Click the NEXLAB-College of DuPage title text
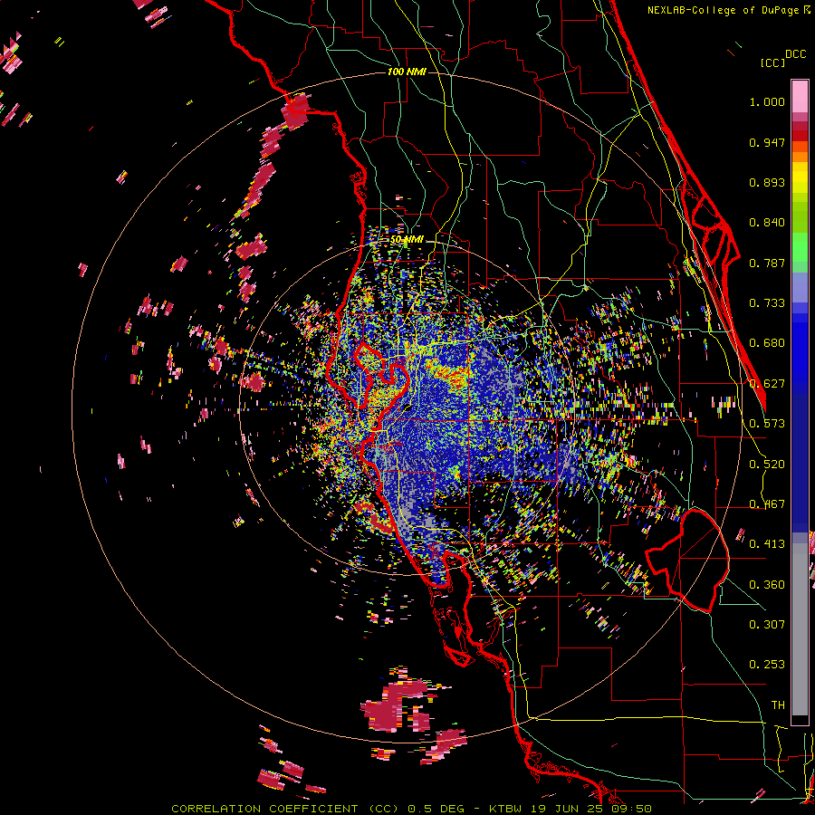The image size is (815, 815). click(x=723, y=10)
